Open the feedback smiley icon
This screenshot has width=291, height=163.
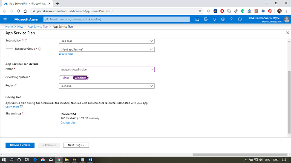click(x=240, y=20)
